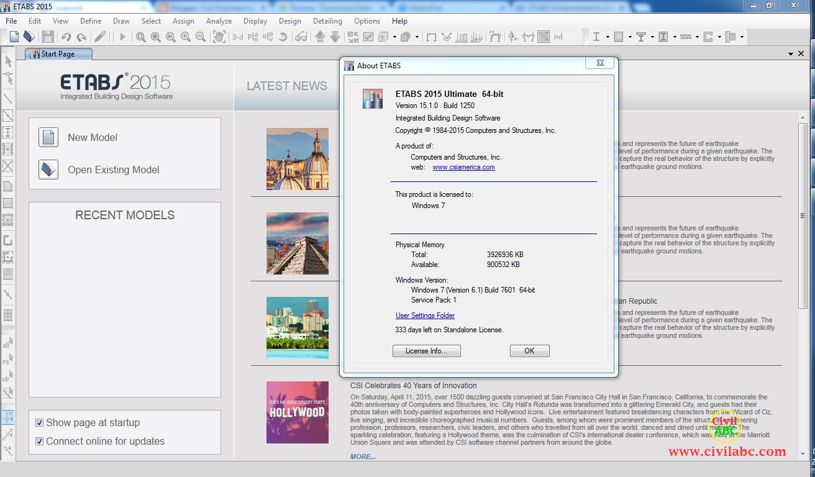This screenshot has height=477, width=815.
Task: Click CSI Celebrates 40 Years of Innovation headline
Action: click(x=413, y=386)
